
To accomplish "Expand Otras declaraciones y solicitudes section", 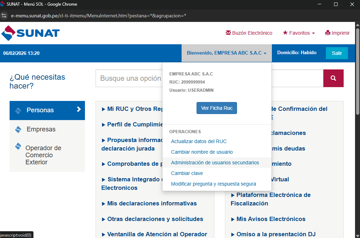I will tap(152, 219).
